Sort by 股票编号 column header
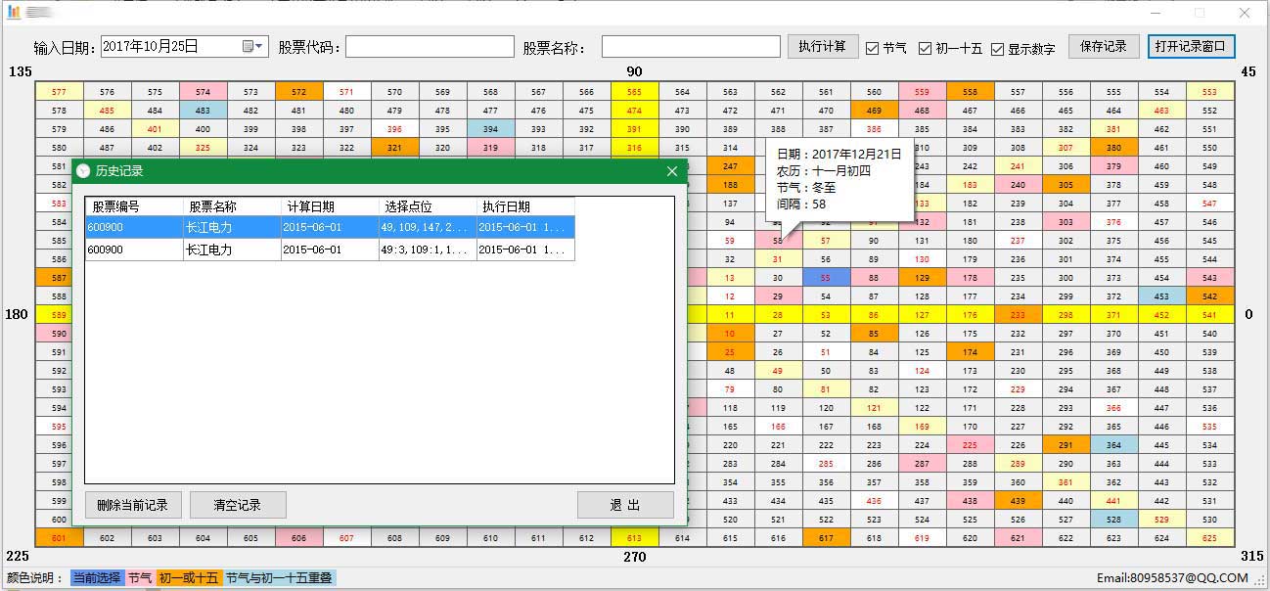 coord(134,206)
